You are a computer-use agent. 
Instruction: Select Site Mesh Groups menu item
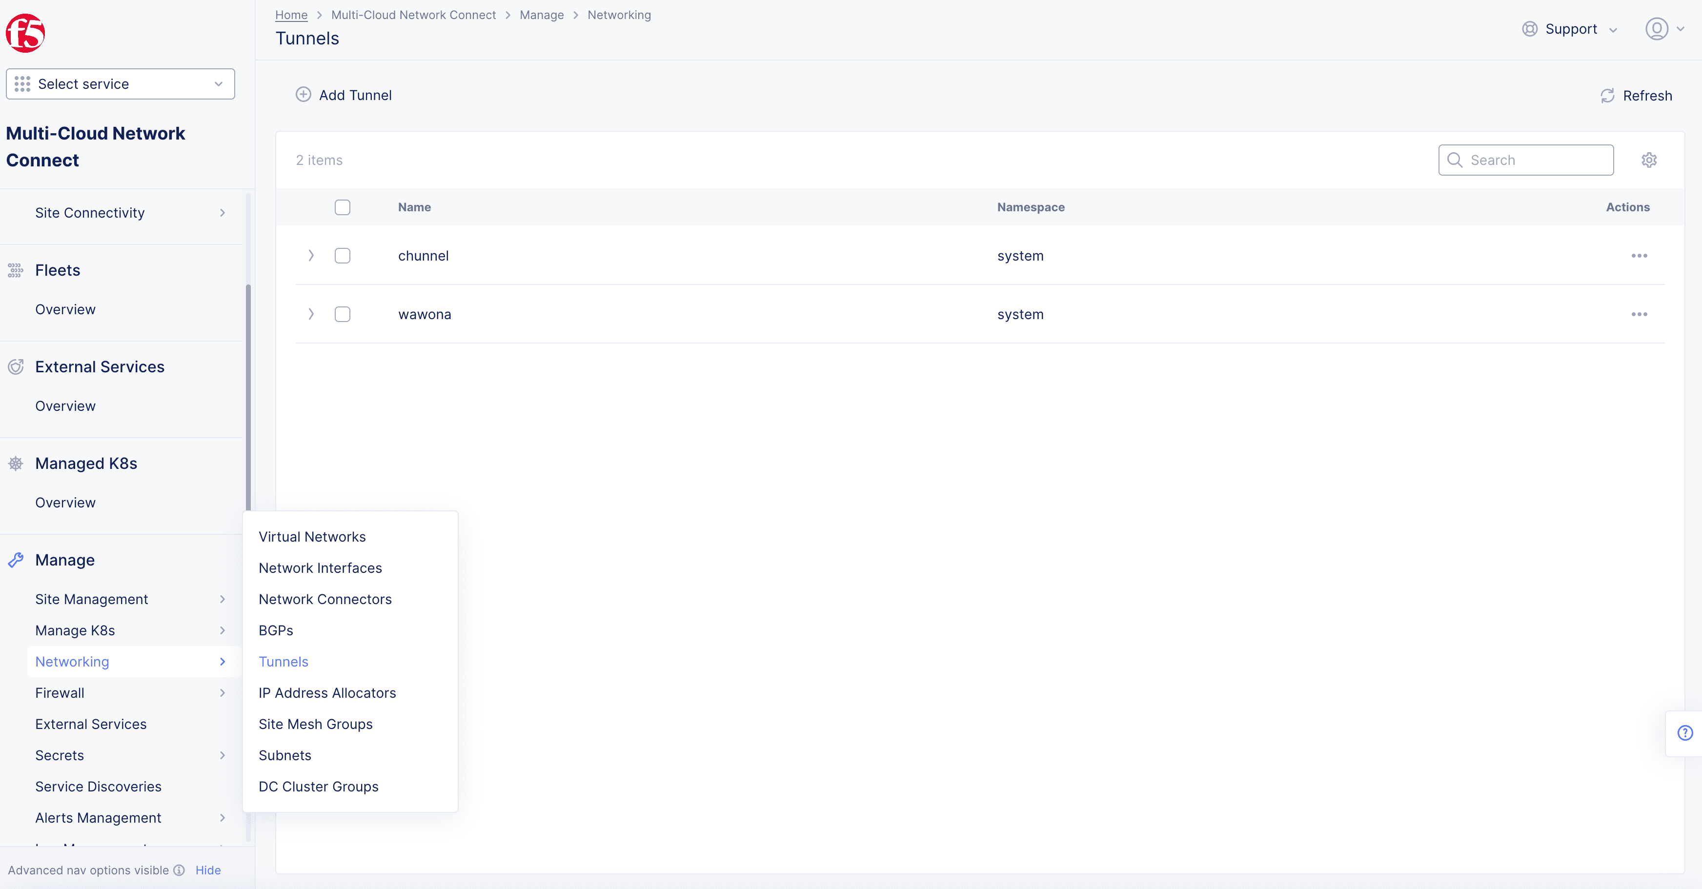click(315, 725)
